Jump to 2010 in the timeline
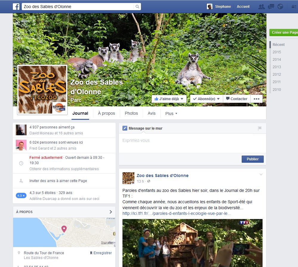 277,89
